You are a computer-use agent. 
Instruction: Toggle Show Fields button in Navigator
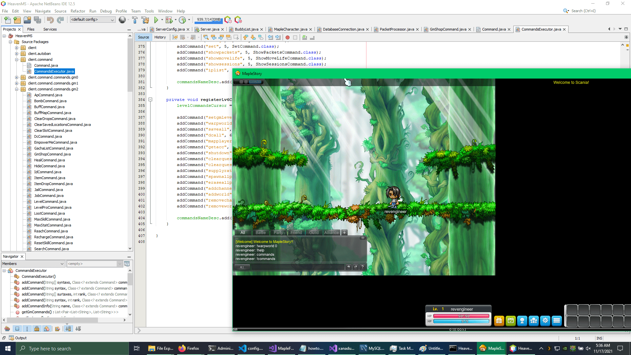[x=17, y=329]
